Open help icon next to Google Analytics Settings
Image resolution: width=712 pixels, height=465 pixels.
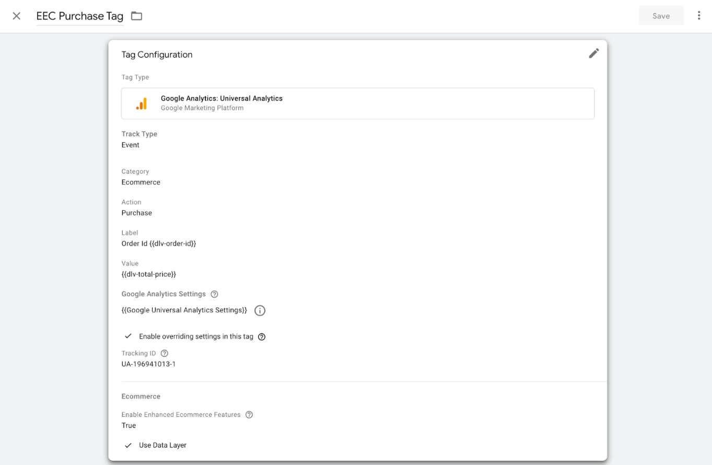(214, 294)
